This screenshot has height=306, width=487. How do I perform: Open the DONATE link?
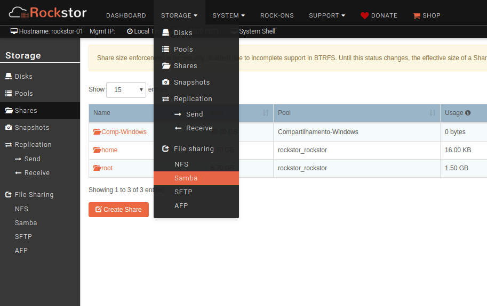[x=384, y=15]
